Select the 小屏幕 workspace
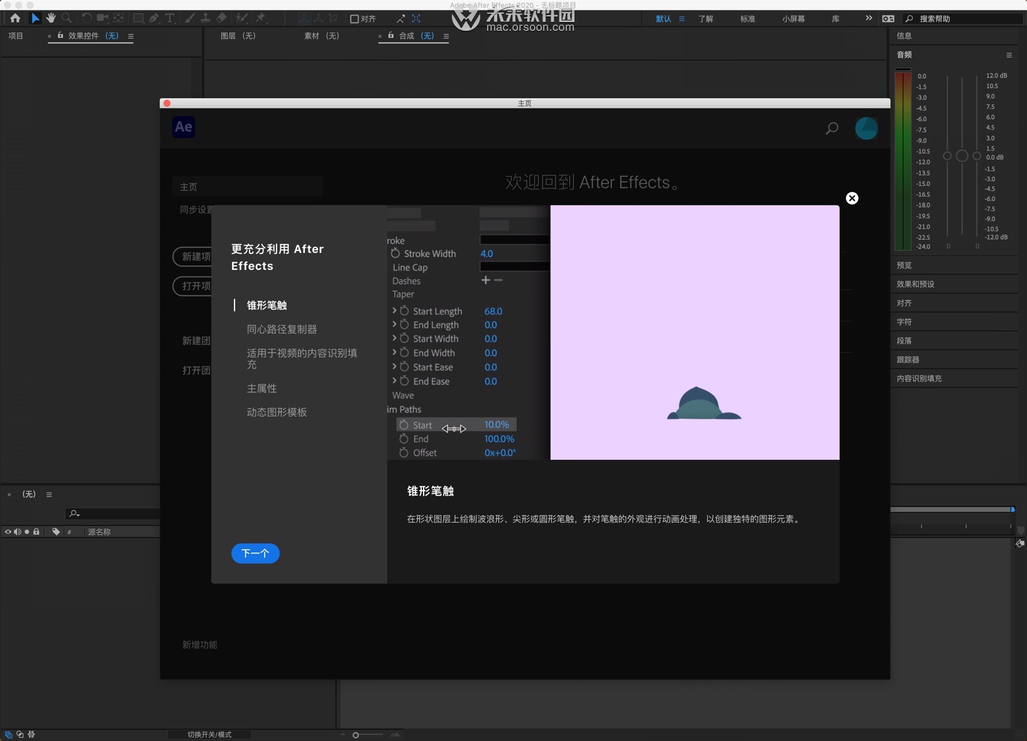Viewport: 1027px width, 741px height. tap(793, 19)
